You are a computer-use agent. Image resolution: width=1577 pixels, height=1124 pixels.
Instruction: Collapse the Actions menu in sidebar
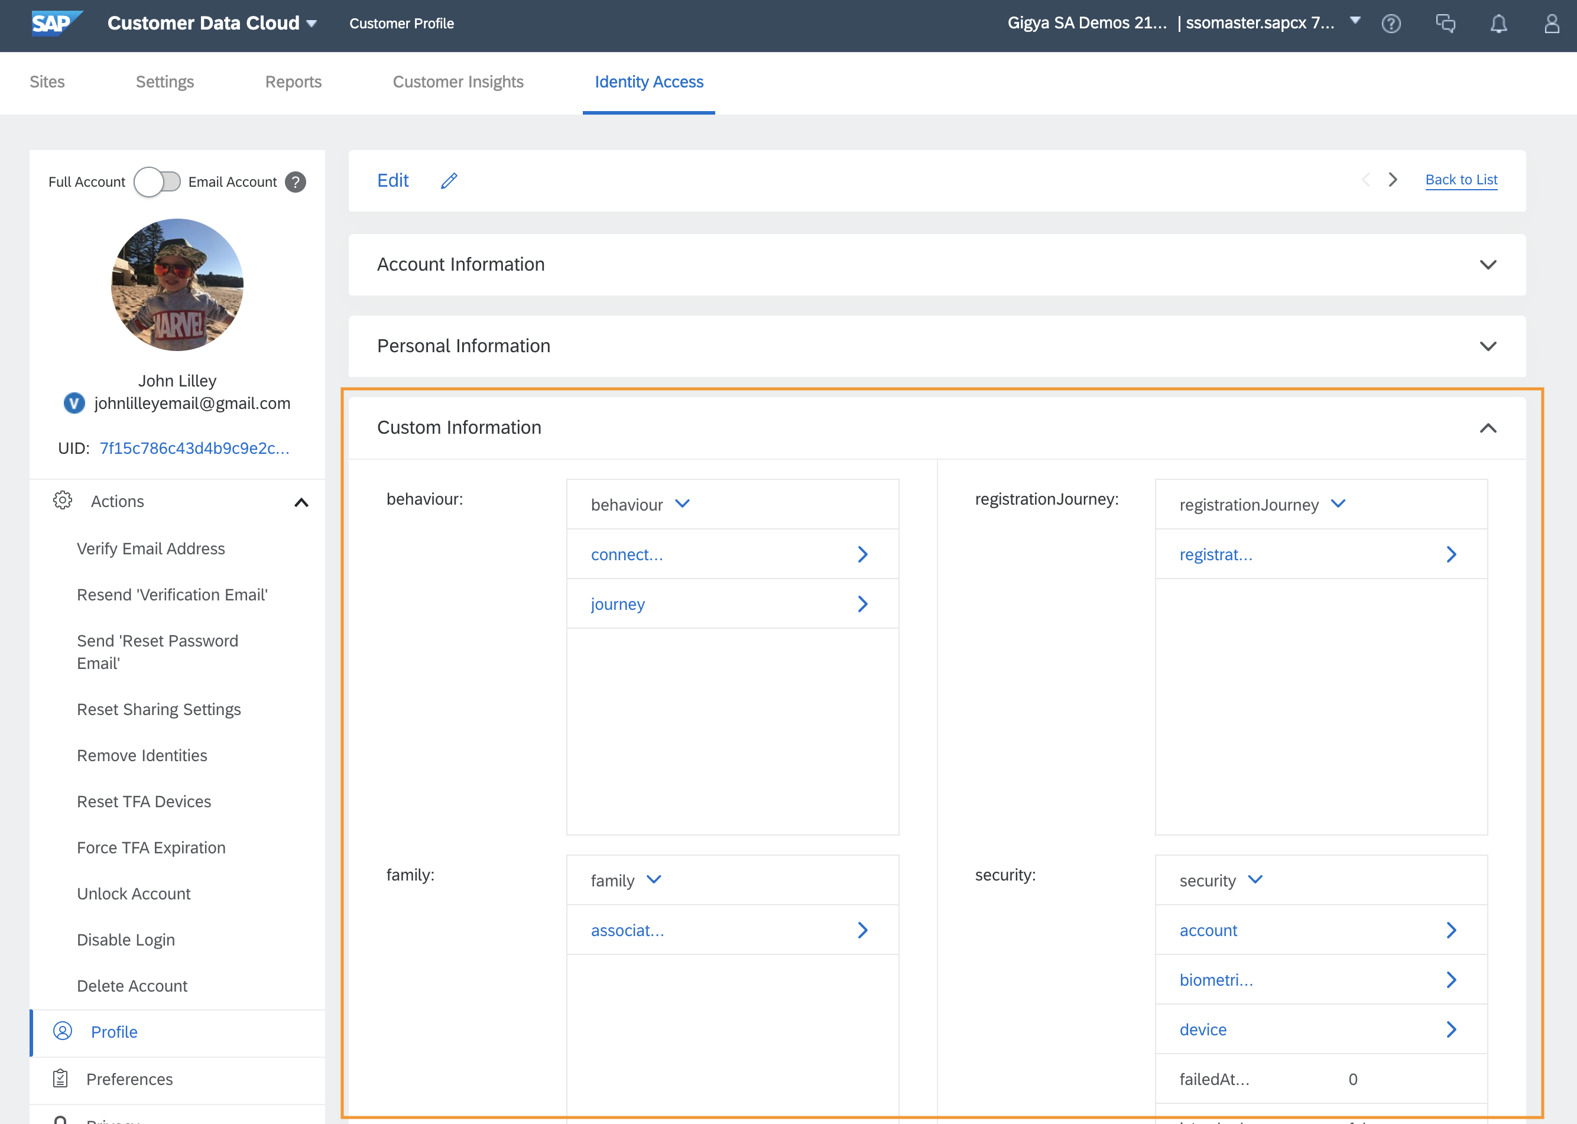point(301,502)
